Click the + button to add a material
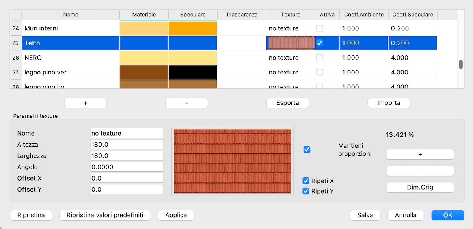The width and height of the screenshot is (473, 229). [x=85, y=103]
